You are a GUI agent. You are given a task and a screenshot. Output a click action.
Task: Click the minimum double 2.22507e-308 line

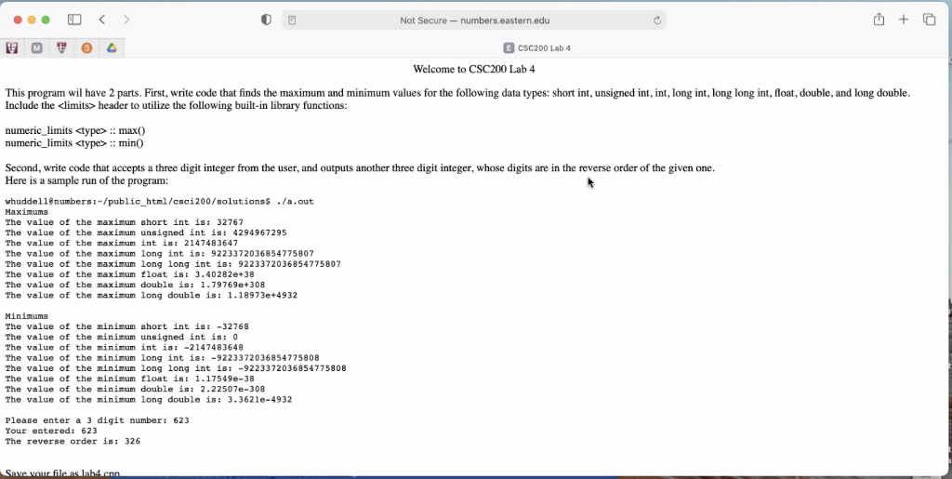135,389
